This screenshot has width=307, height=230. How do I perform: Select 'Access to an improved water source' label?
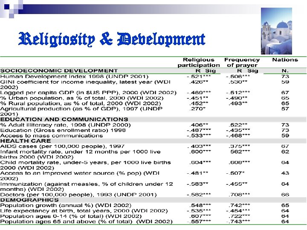click(x=80, y=176)
